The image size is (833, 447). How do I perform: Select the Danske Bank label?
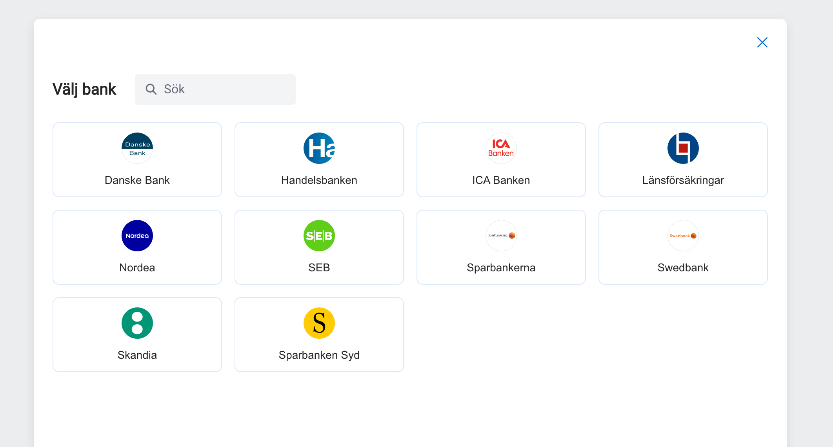(x=137, y=180)
